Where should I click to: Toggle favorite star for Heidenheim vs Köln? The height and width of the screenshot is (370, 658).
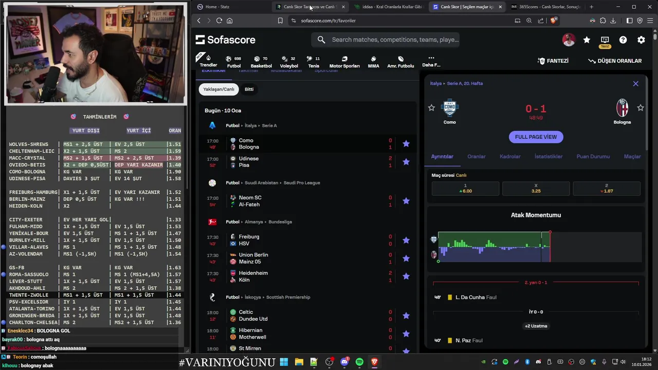(x=406, y=276)
